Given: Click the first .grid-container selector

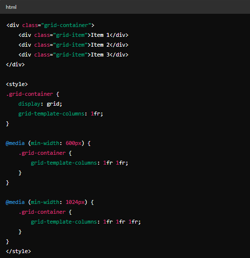Looking at the screenshot, I should coord(29,94).
